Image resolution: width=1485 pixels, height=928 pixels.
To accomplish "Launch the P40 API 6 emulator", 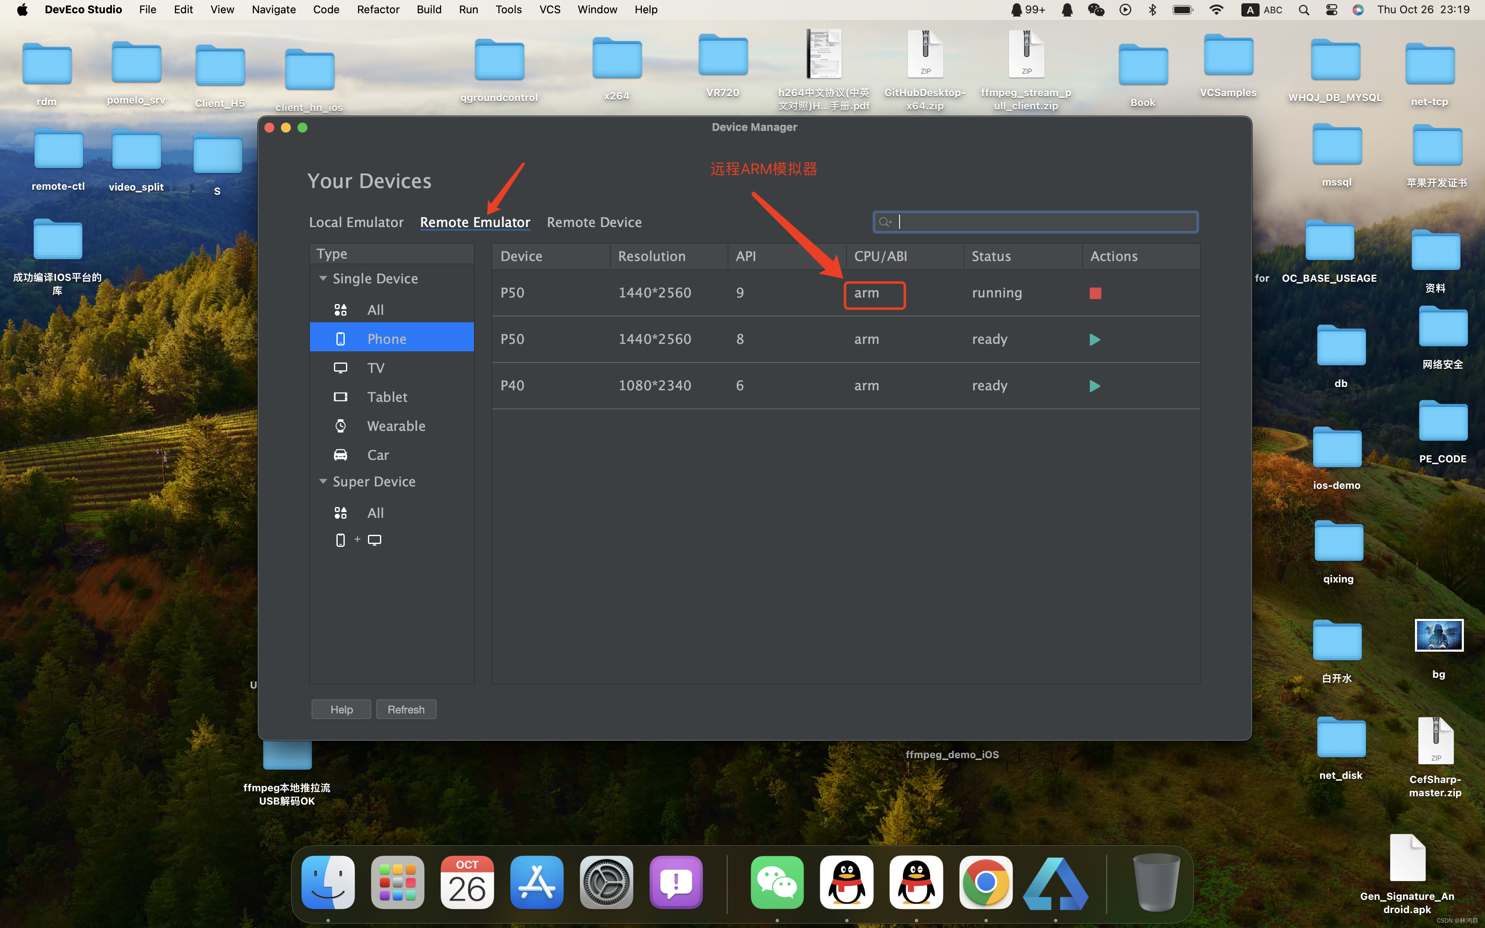I will click(x=1094, y=386).
